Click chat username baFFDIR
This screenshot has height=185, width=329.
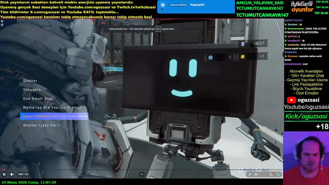click(292, 36)
